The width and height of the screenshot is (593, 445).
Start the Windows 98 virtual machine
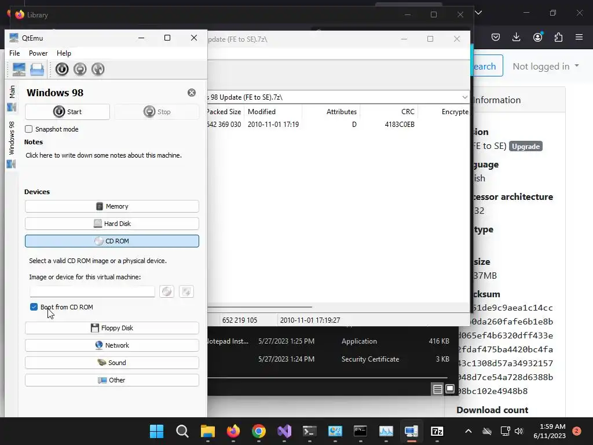coord(67,112)
